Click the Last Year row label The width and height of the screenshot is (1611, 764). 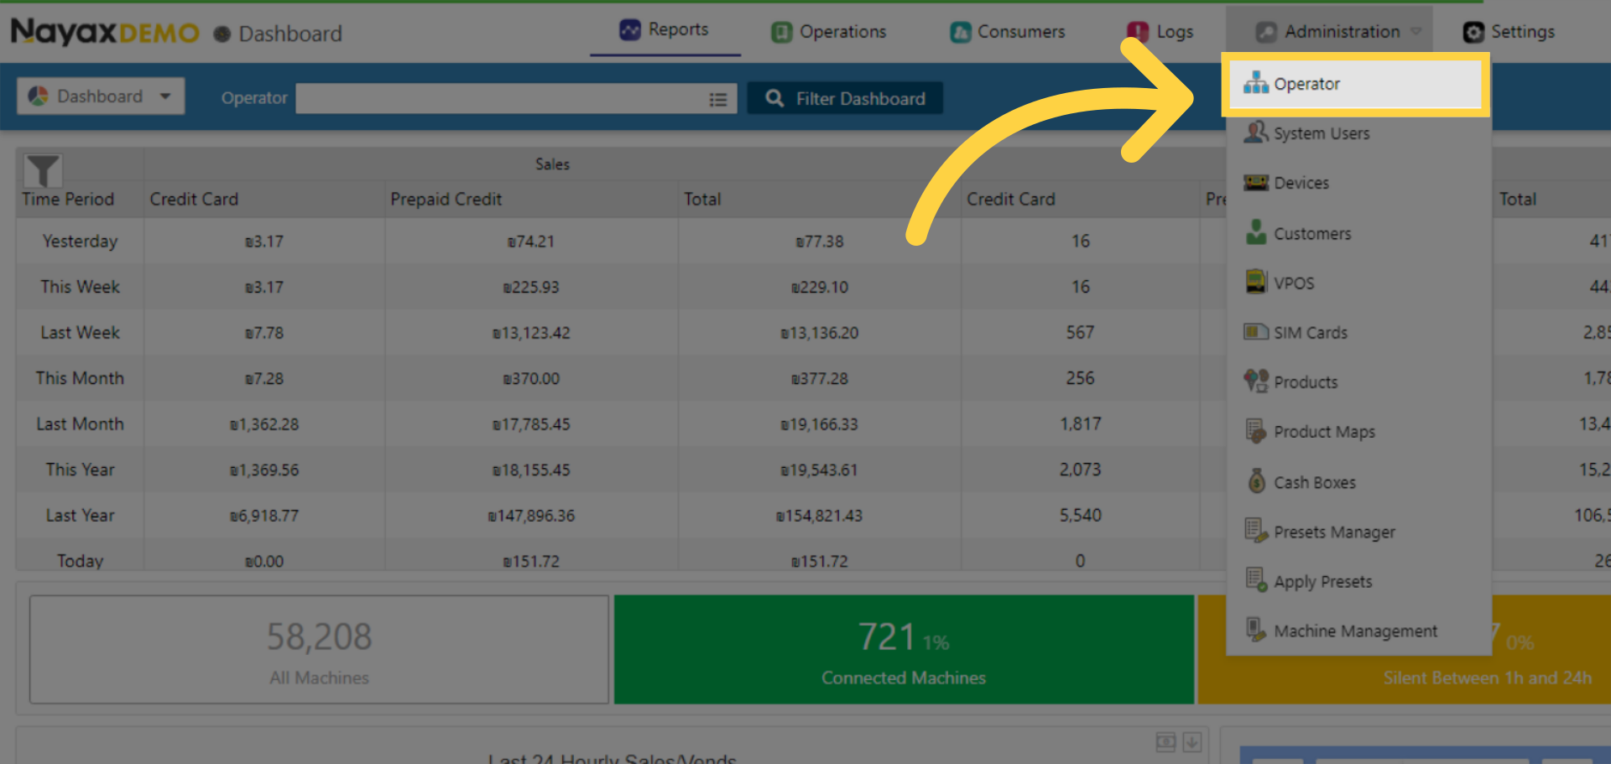pyautogui.click(x=80, y=516)
